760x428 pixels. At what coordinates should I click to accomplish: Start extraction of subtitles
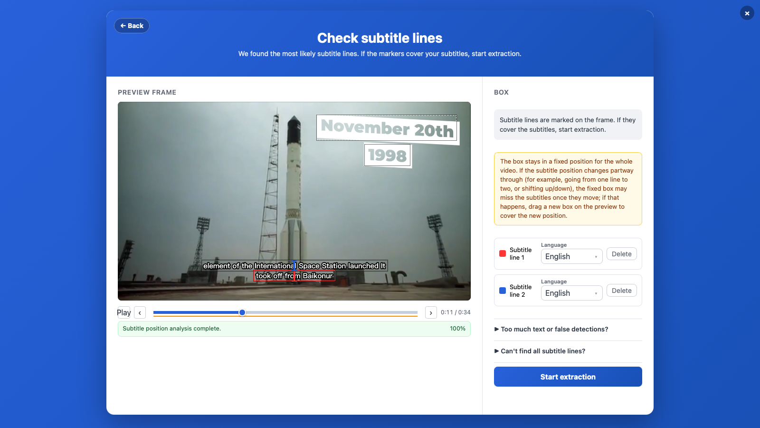[x=568, y=377]
